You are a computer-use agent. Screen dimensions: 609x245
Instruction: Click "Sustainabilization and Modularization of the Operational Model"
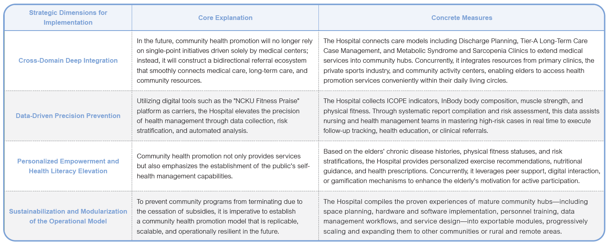(x=68, y=216)
